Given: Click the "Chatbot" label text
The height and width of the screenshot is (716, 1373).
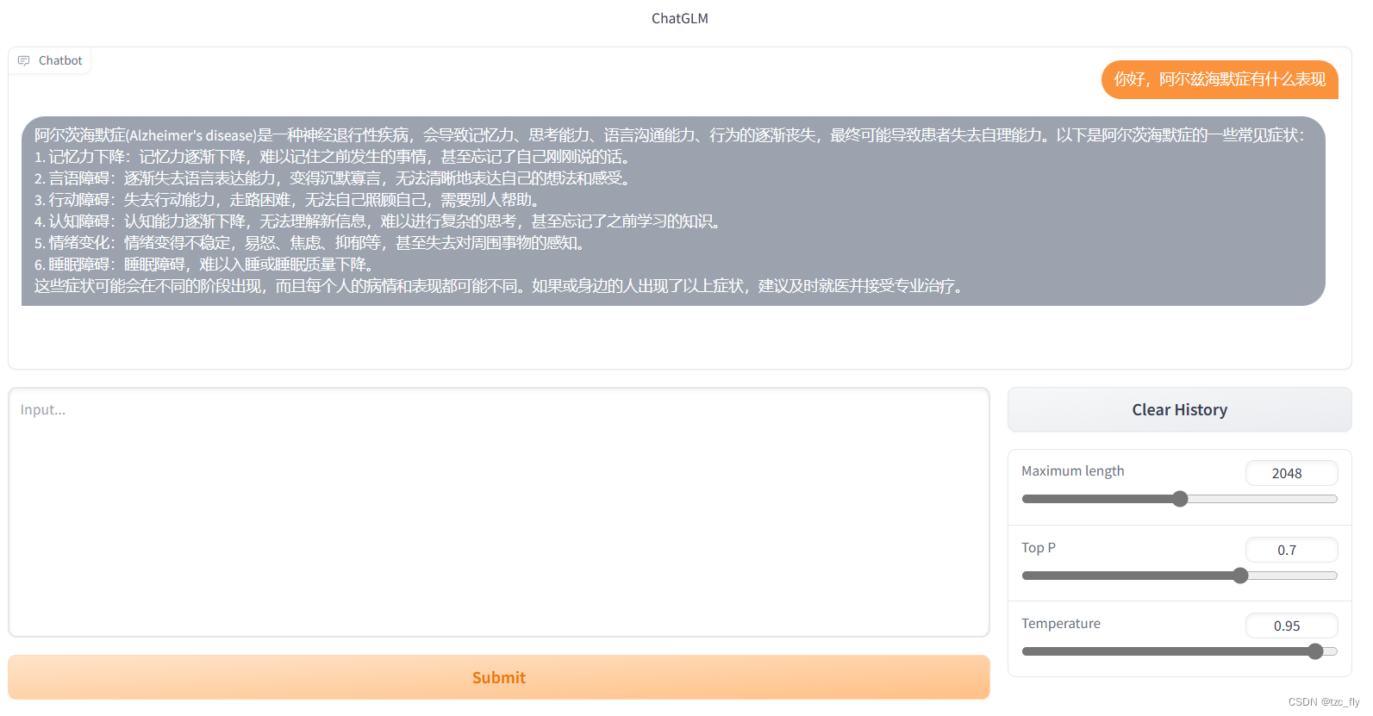Looking at the screenshot, I should pyautogui.click(x=60, y=61).
